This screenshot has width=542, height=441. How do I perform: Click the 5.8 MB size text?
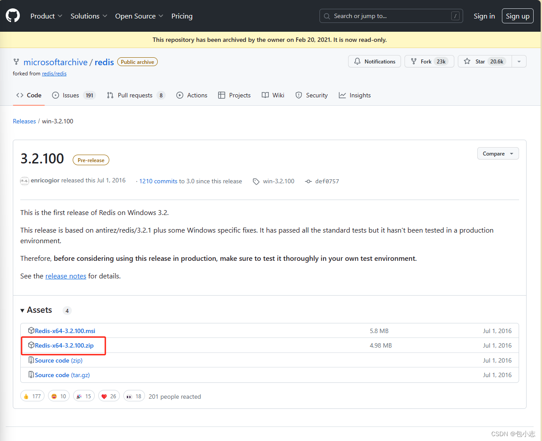pos(379,331)
